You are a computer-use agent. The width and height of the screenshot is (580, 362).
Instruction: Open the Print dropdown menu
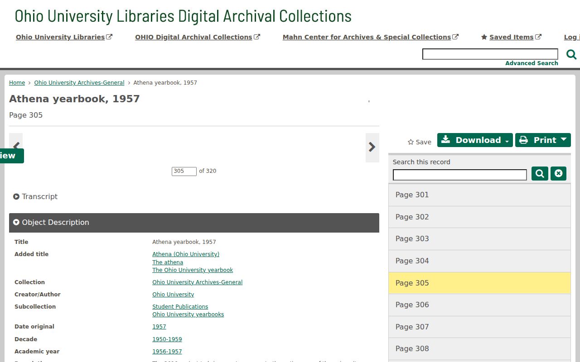[x=543, y=140]
